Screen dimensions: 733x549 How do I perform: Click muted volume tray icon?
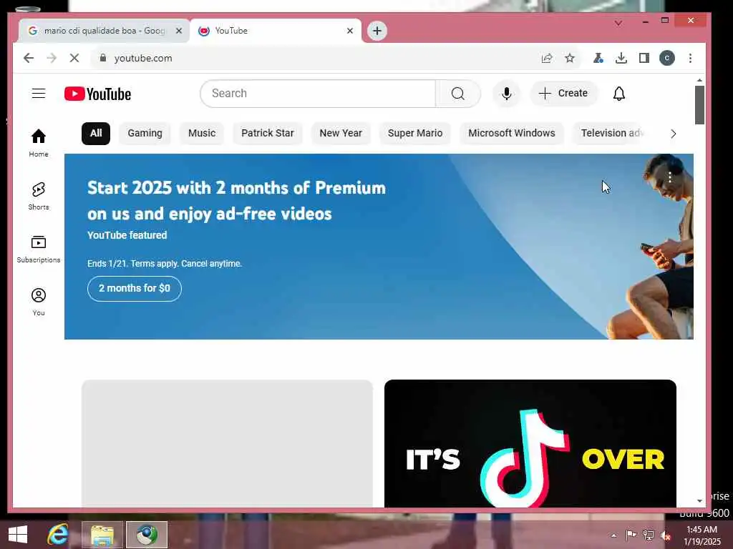[665, 535]
